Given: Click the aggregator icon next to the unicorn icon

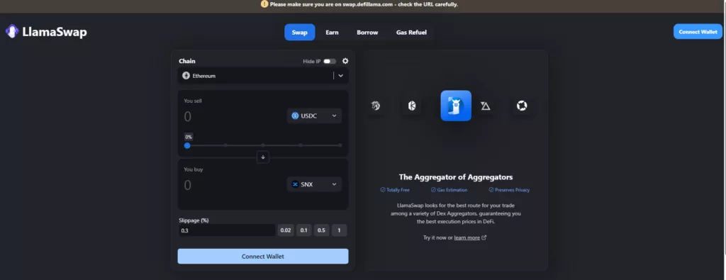Looking at the screenshot, I should coord(412,106).
